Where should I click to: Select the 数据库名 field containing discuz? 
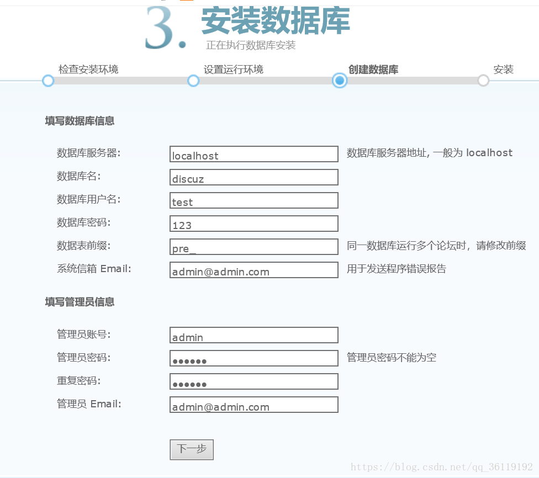tap(253, 177)
